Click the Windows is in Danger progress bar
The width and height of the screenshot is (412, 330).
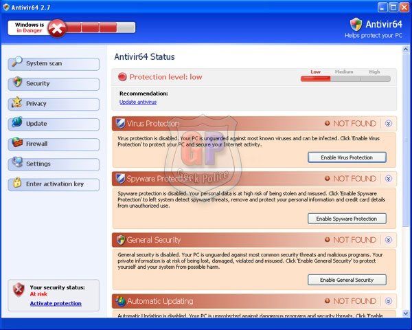pyautogui.click(x=100, y=27)
